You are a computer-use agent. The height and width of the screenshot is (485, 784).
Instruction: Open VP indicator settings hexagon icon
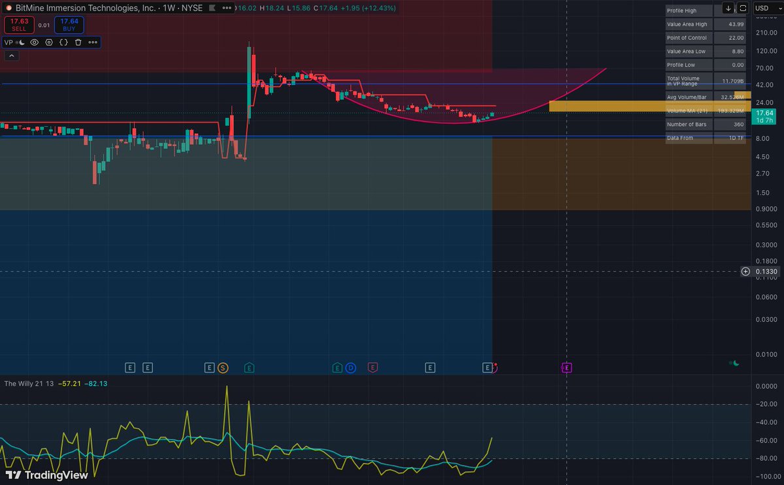(x=49, y=42)
